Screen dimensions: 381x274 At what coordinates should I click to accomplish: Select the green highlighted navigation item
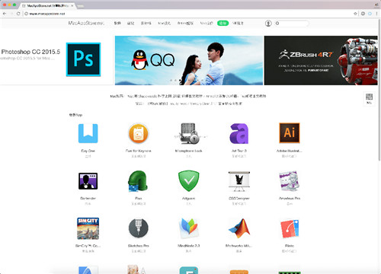(x=223, y=23)
